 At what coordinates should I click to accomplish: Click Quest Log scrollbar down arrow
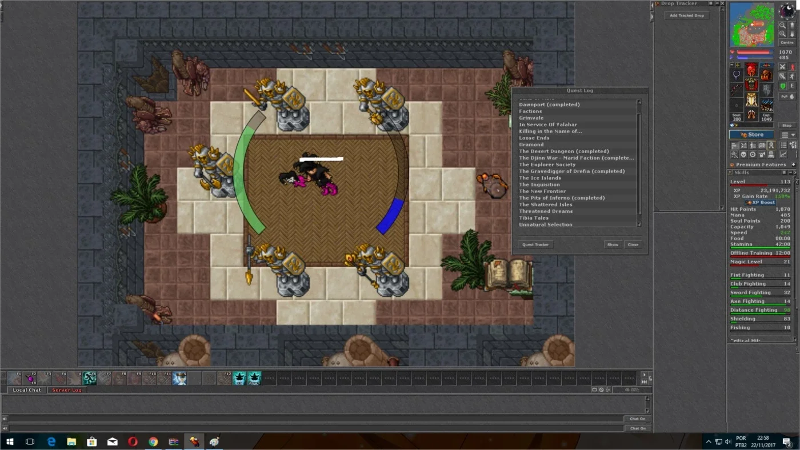[639, 224]
